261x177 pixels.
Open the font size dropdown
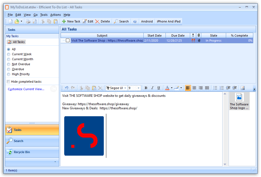[x=138, y=88]
